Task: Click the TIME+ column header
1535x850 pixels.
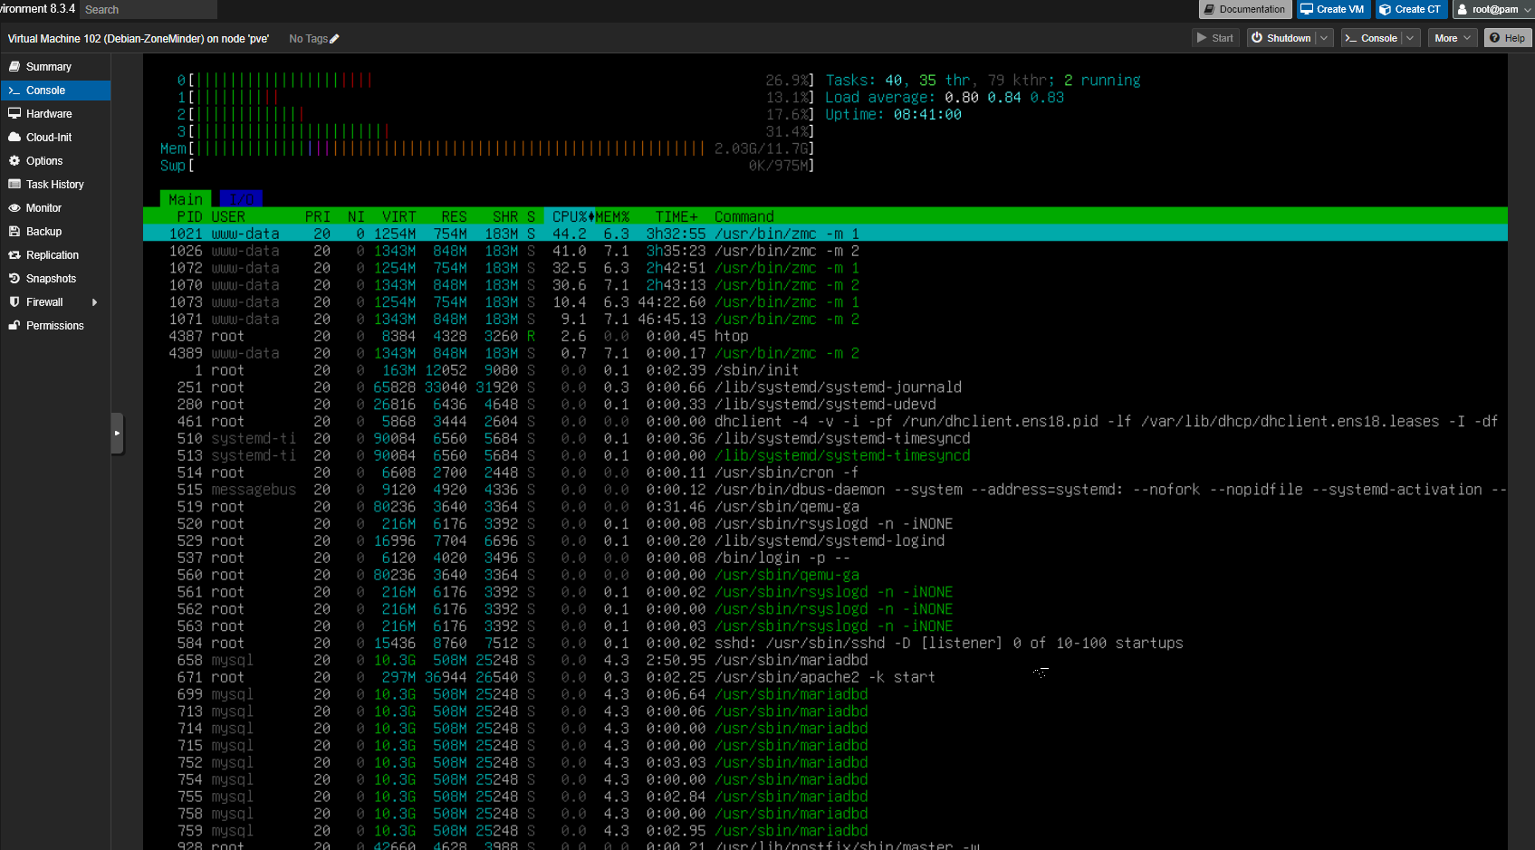Action: click(x=676, y=217)
